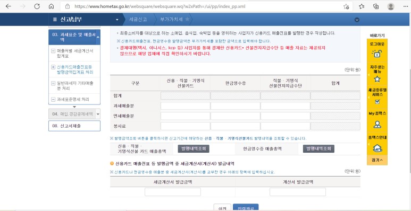Select 부가가치세 breadcrumb tab
Image resolution: width=411 pixels, height=211 pixels.
point(172,19)
